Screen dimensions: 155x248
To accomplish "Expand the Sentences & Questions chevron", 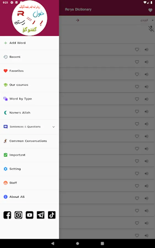I will [54, 127].
